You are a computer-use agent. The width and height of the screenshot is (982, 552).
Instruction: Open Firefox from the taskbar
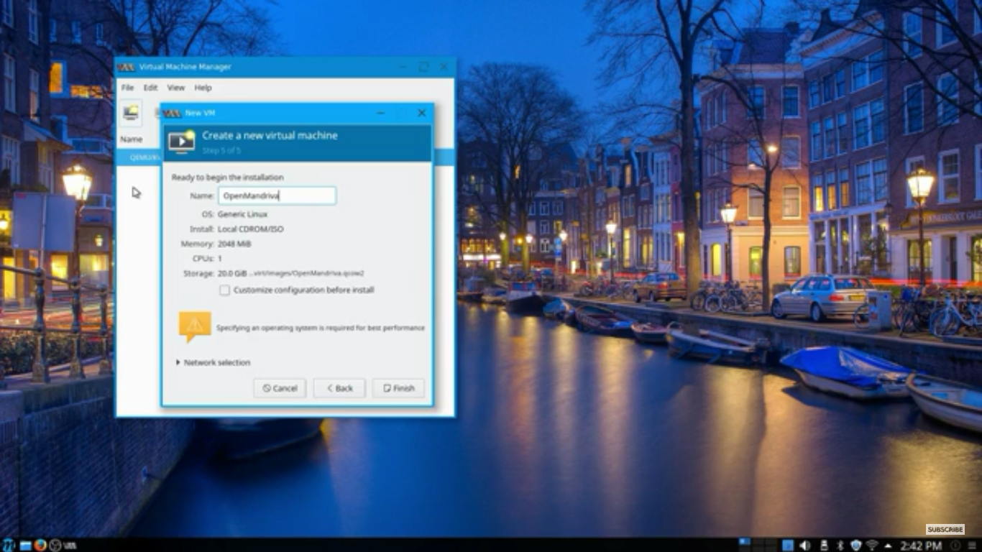[40, 546]
